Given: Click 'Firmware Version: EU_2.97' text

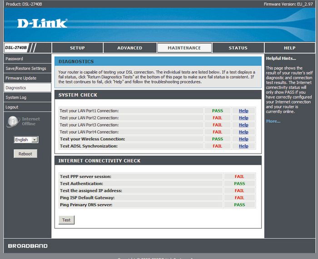Looking at the screenshot, I should [x=288, y=4].
